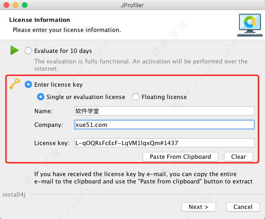The height and width of the screenshot is (219, 265).
Task: Focus the Name text field
Action: pyautogui.click(x=164, y=111)
